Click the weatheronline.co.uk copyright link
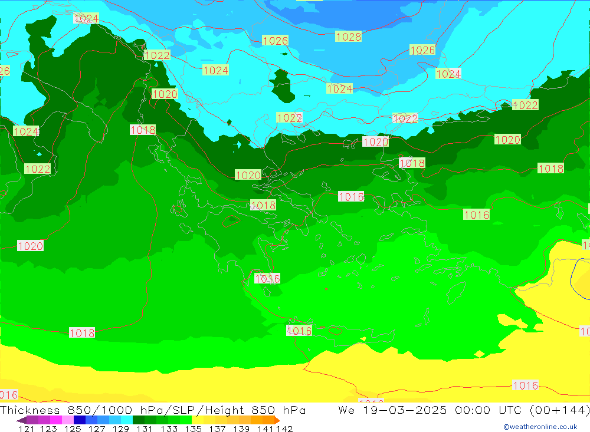 coord(540,427)
